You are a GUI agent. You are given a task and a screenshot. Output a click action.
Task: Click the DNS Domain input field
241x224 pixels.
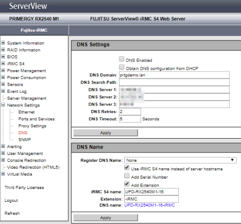174,75
